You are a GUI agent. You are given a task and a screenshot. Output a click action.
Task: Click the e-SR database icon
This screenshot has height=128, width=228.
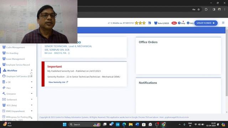tap(4, 82)
